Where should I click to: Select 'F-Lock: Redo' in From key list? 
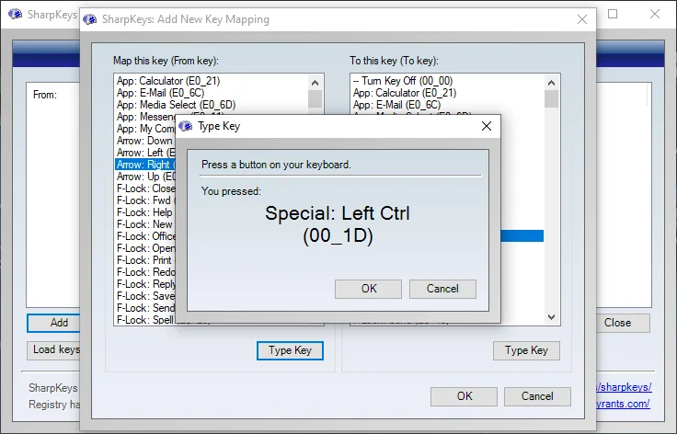click(x=145, y=272)
